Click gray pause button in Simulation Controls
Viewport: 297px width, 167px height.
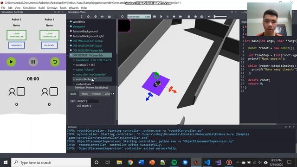[x=33, y=62]
